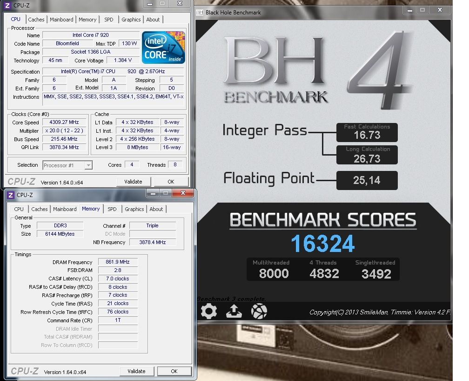Minimize the lower CPU-Z window
The width and height of the screenshot is (469, 381).
(x=153, y=193)
